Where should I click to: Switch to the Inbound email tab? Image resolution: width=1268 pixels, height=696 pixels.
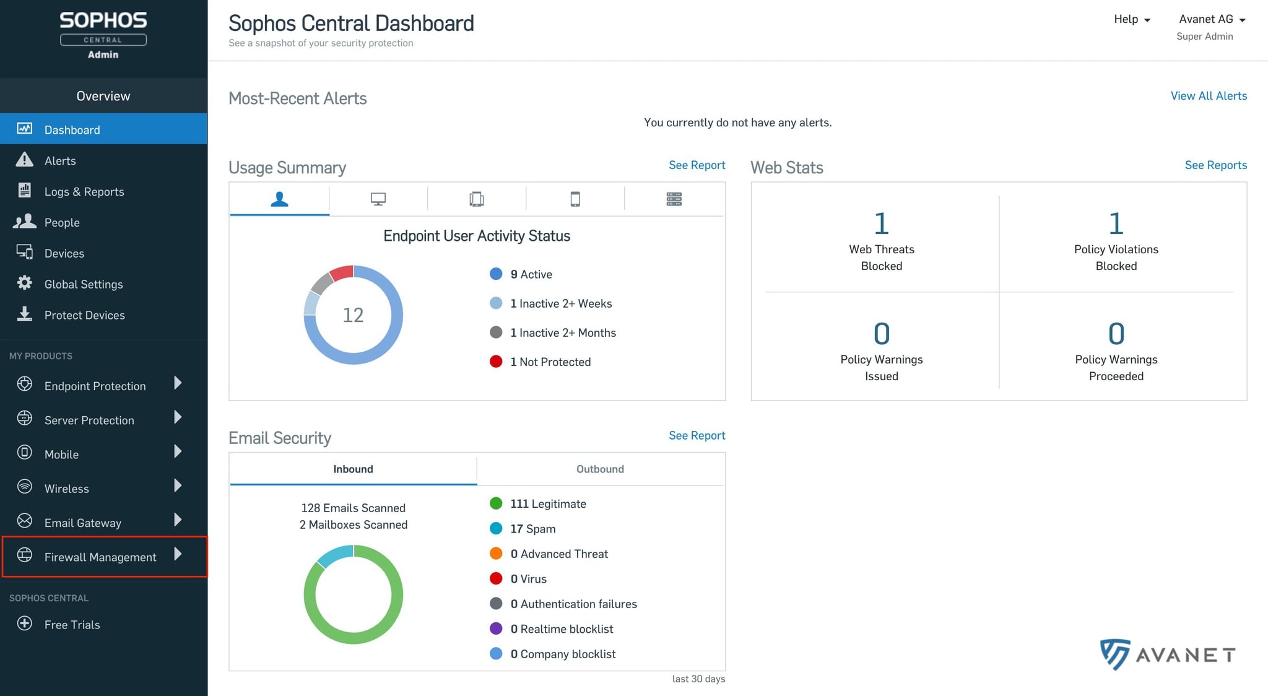point(353,469)
